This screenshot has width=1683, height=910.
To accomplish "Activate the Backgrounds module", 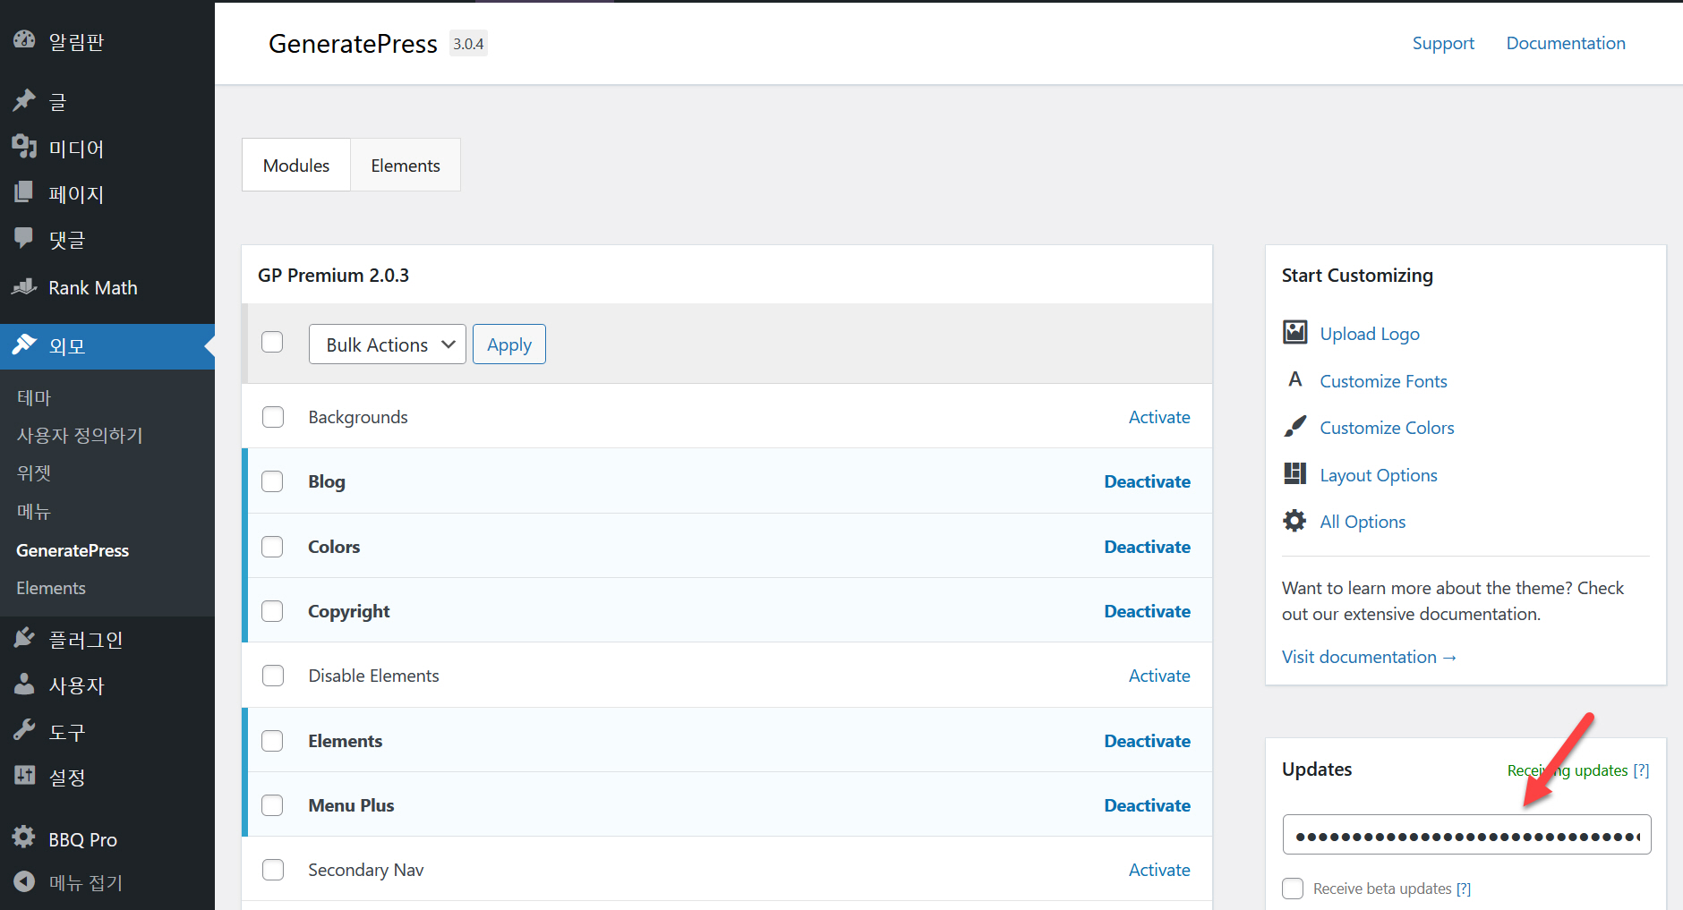I will 1159,417.
